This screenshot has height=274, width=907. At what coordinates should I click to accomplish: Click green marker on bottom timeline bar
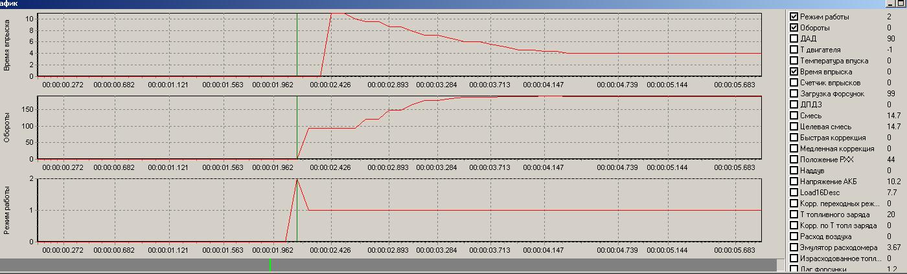pos(270,265)
